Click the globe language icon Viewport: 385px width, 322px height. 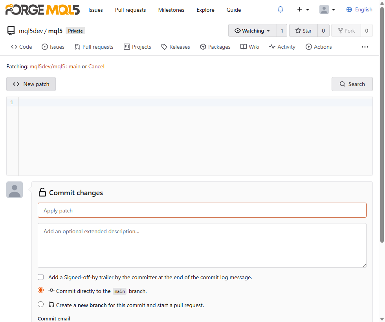point(349,9)
